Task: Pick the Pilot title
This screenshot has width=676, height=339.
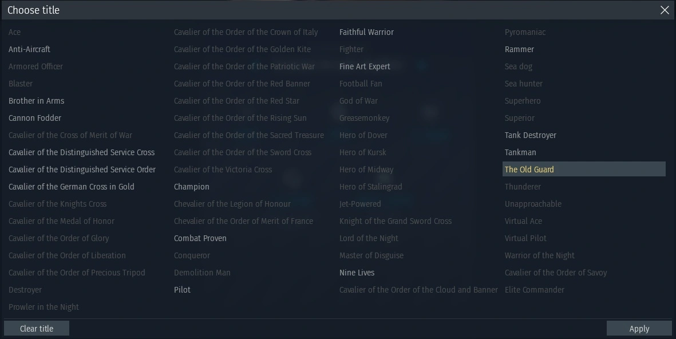Action: pyautogui.click(x=183, y=290)
